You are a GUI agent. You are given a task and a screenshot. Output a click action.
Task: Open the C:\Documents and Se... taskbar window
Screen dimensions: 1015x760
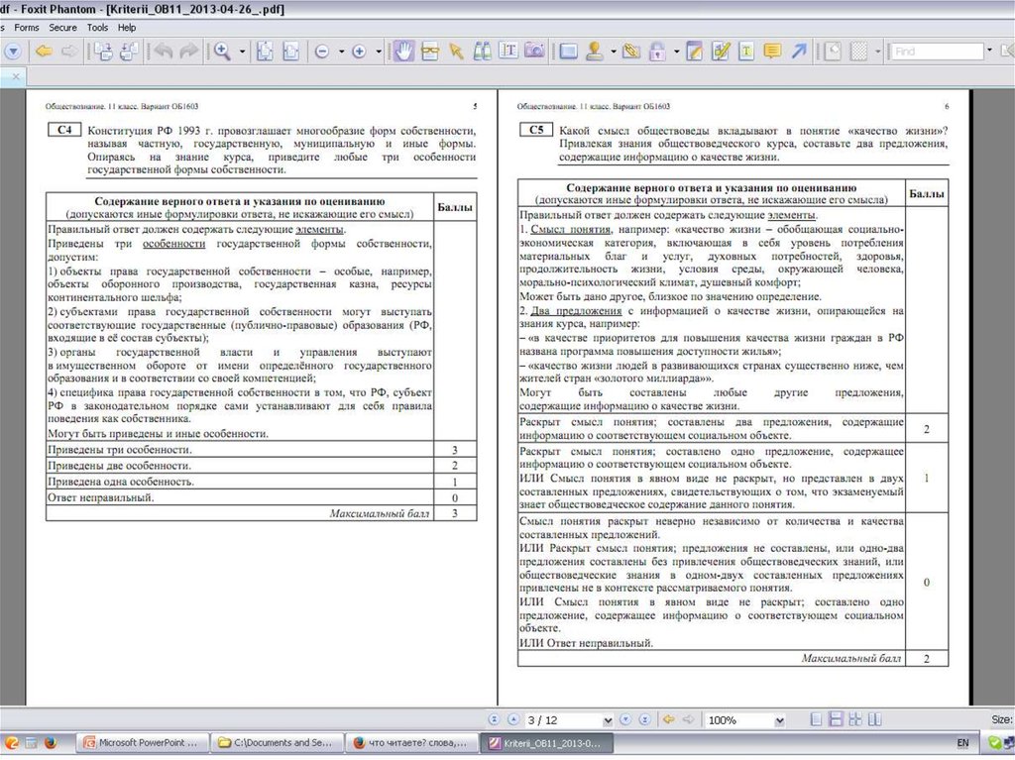[277, 742]
